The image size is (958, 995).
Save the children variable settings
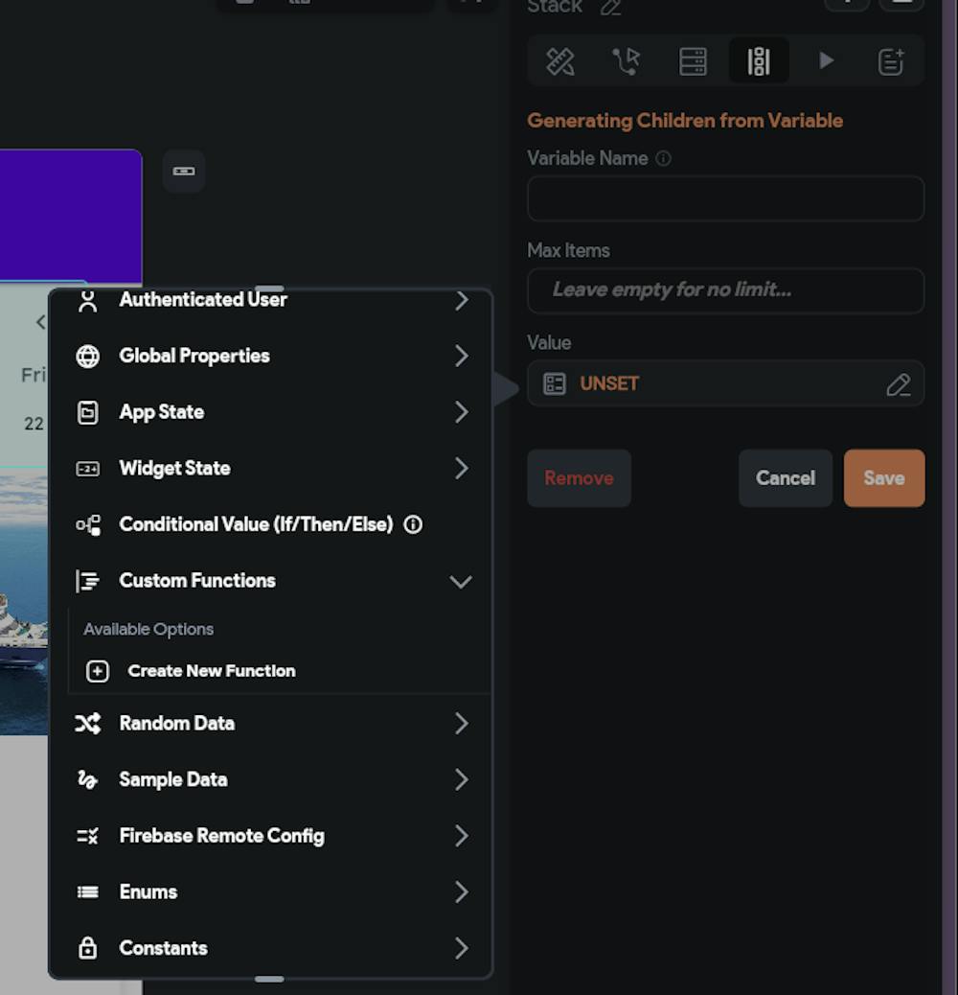(x=884, y=477)
